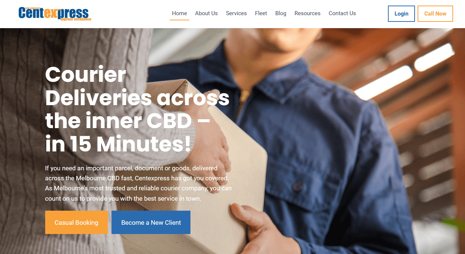
Task: Click the Login button
Action: (x=401, y=14)
